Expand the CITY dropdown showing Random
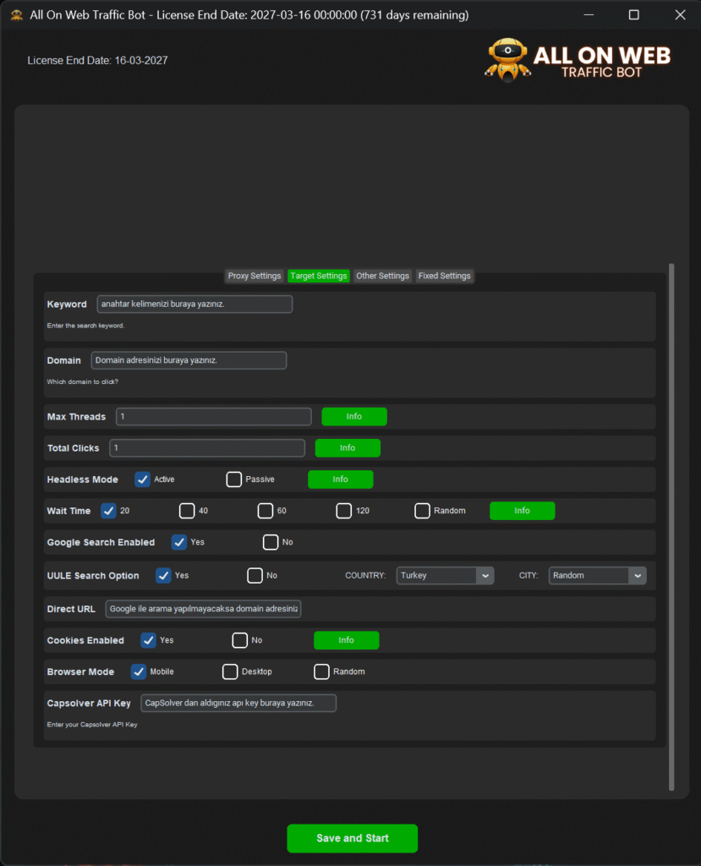The width and height of the screenshot is (701, 866). point(597,575)
